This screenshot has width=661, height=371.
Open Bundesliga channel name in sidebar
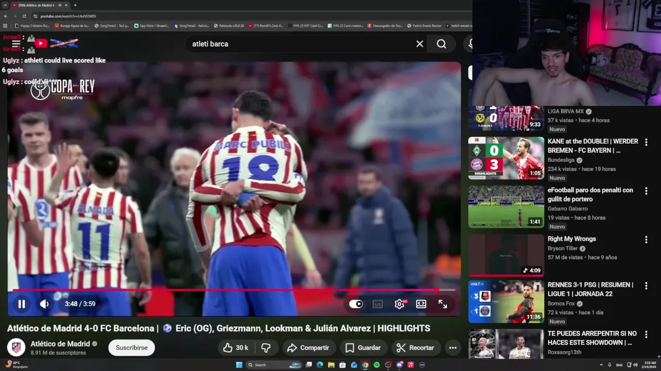pos(562,160)
